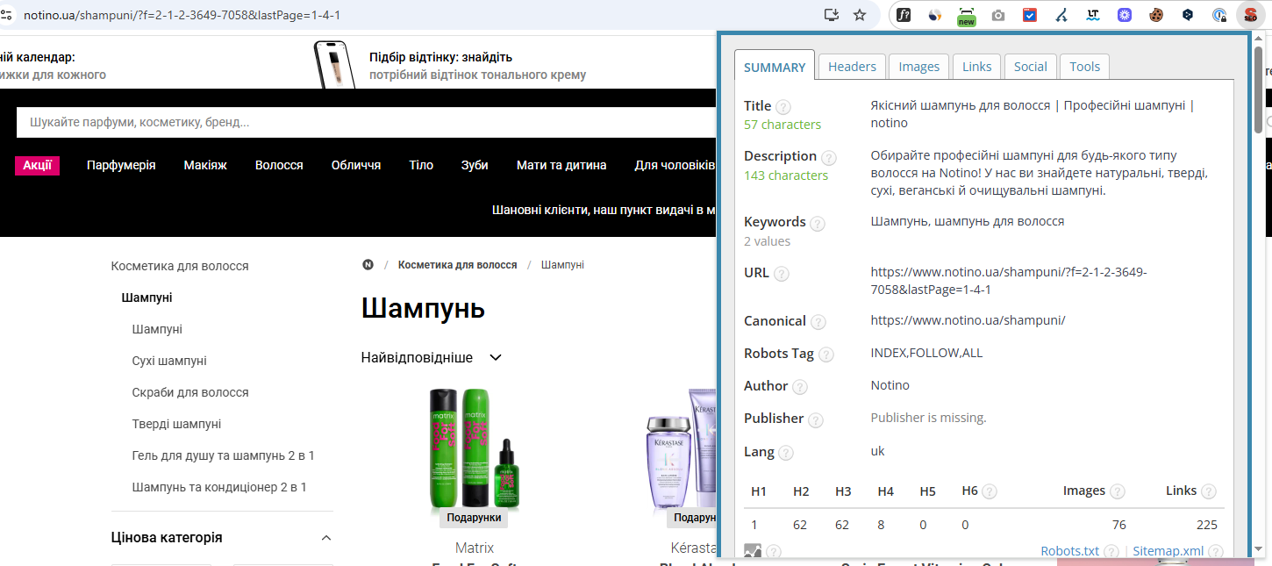Open the Акції menu item
Image resolution: width=1272 pixels, height=566 pixels.
click(37, 165)
